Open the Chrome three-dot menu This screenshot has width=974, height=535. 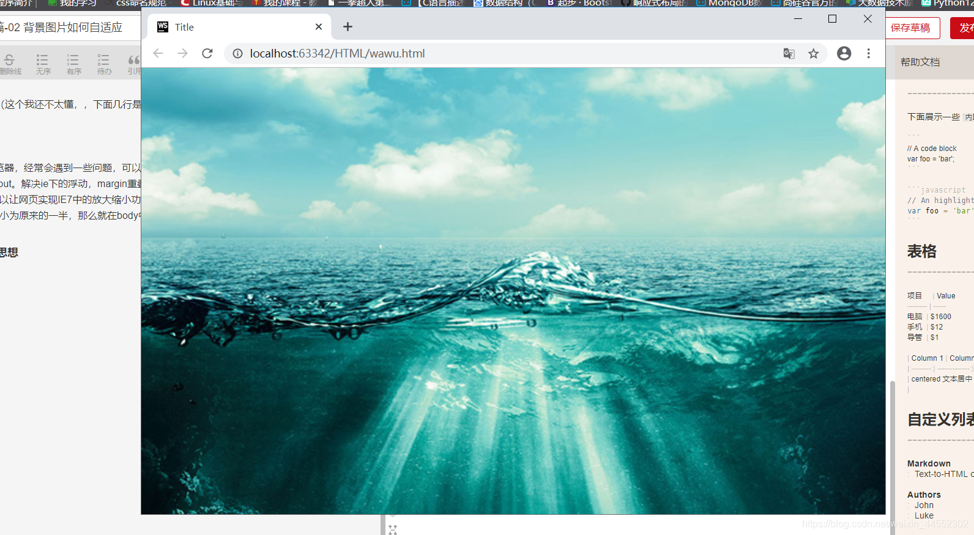(x=868, y=53)
